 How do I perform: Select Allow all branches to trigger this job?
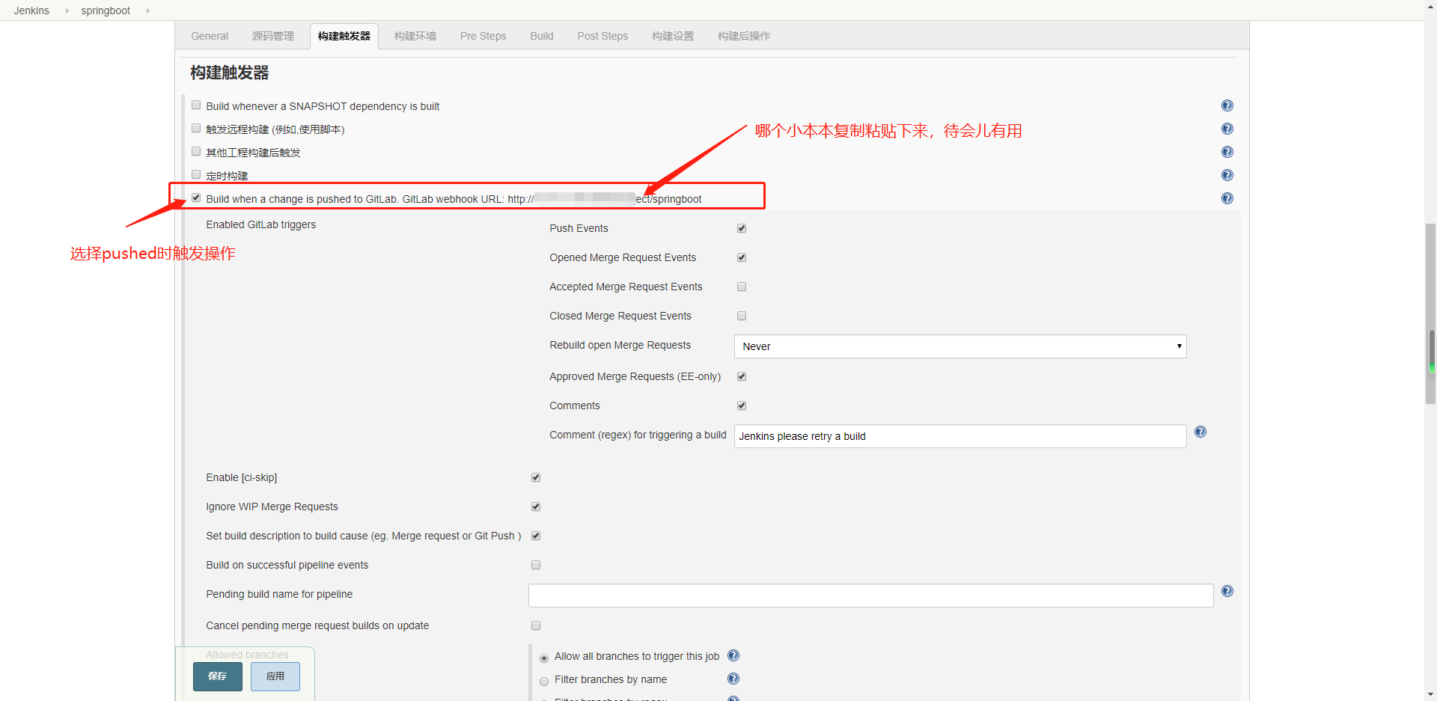[x=544, y=658]
